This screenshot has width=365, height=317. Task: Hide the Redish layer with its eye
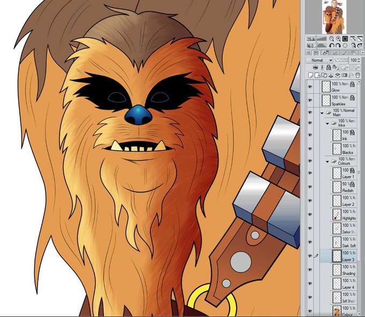coord(310,187)
